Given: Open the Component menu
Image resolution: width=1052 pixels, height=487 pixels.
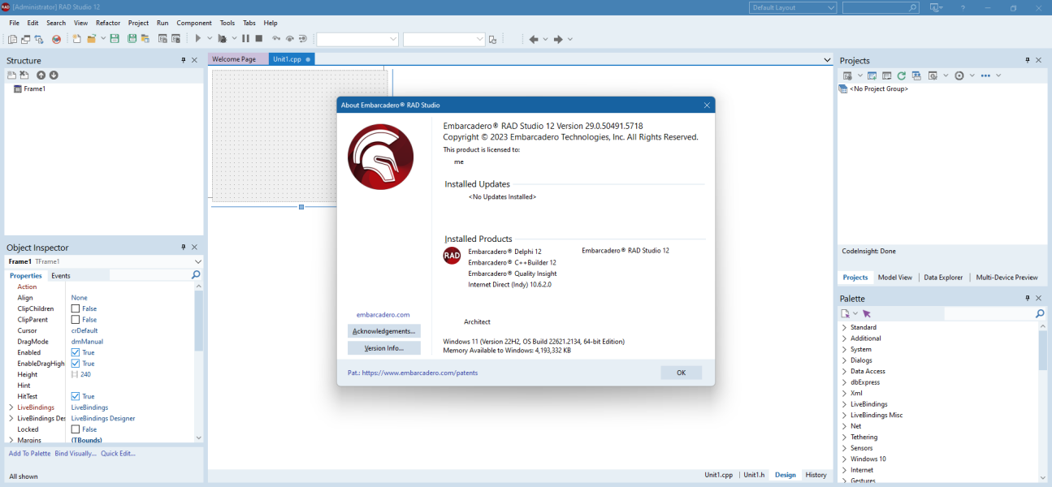Looking at the screenshot, I should click(194, 23).
